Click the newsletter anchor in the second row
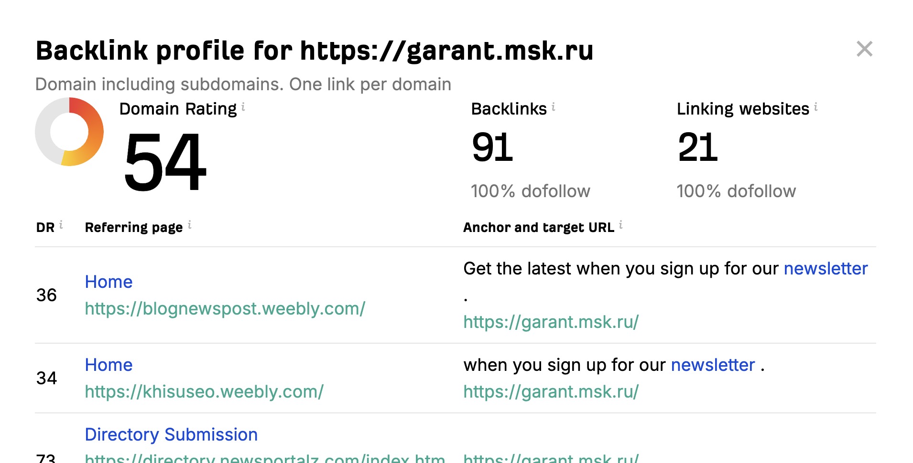The width and height of the screenshot is (913, 463). (713, 365)
